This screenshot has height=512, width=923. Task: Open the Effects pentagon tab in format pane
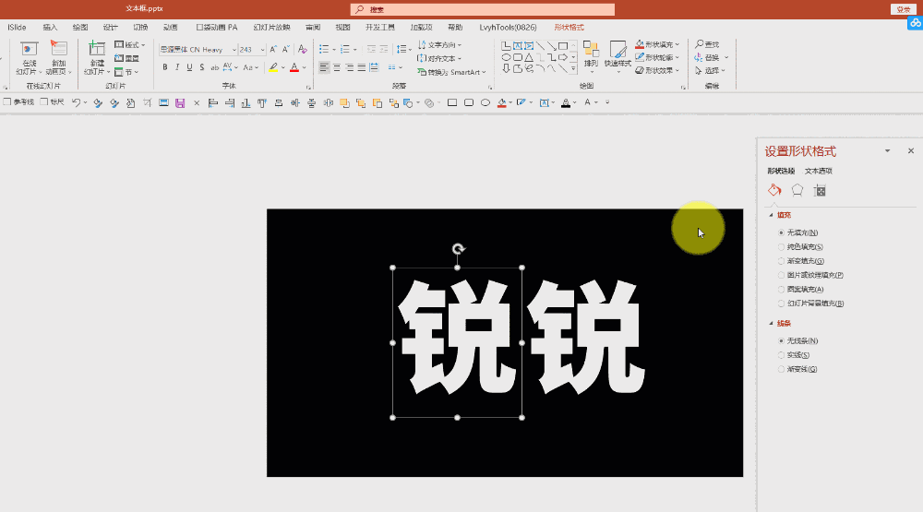[x=797, y=190]
